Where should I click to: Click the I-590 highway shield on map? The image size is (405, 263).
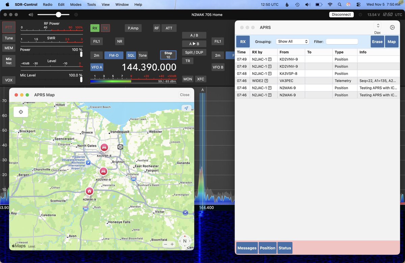click(120, 147)
